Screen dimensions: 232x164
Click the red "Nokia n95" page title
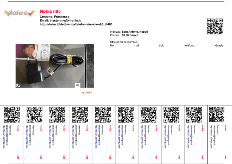pos(50,11)
